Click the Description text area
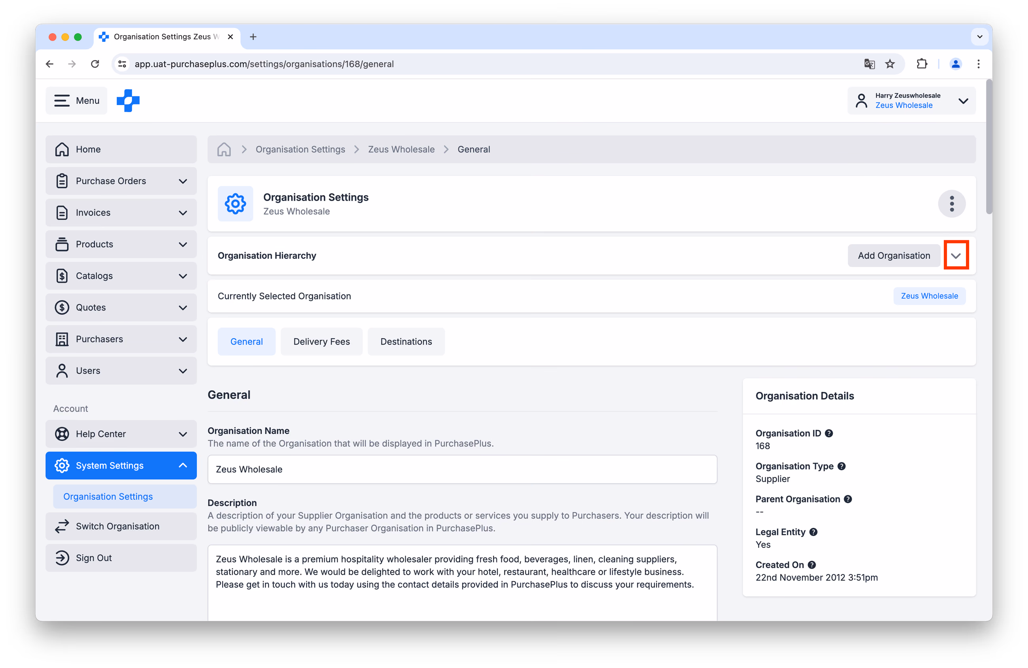1028x668 pixels. [462, 583]
